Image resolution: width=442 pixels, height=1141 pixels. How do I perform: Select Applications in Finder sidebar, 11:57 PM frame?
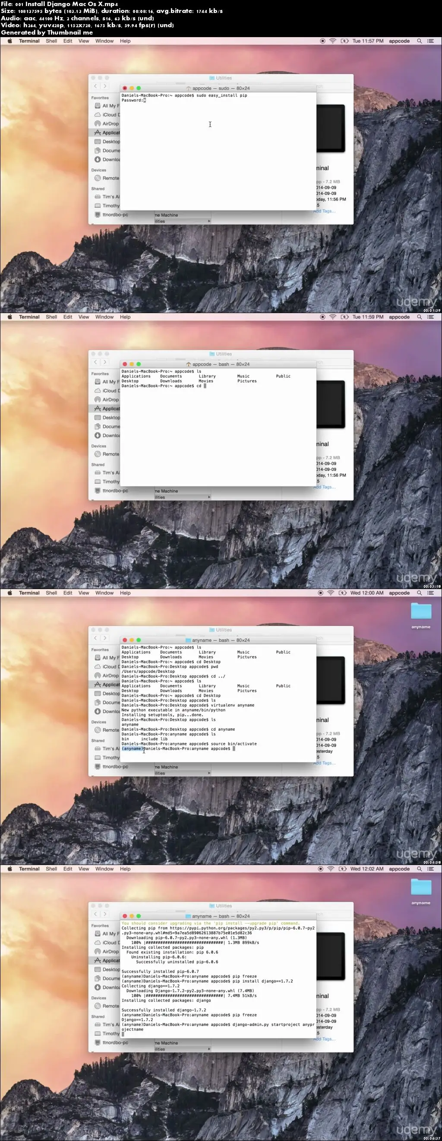click(107, 133)
